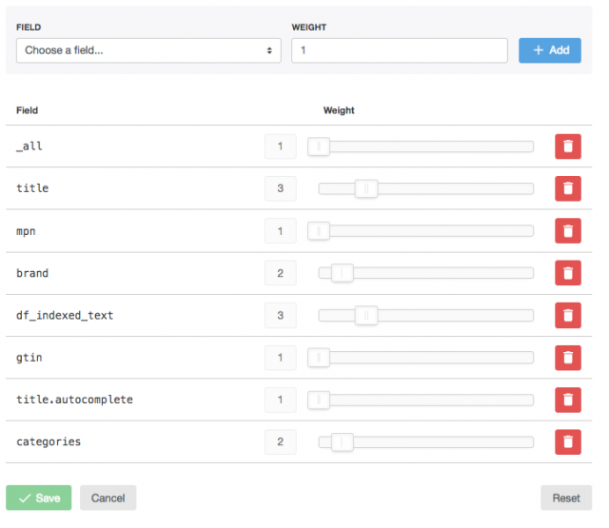Viewport: 609px width, 528px height.
Task: Click the blue Add button
Action: click(550, 50)
